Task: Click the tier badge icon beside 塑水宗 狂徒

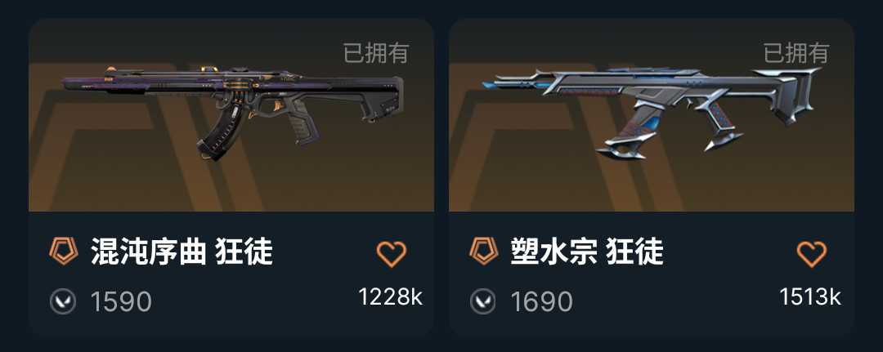Action: (x=484, y=251)
